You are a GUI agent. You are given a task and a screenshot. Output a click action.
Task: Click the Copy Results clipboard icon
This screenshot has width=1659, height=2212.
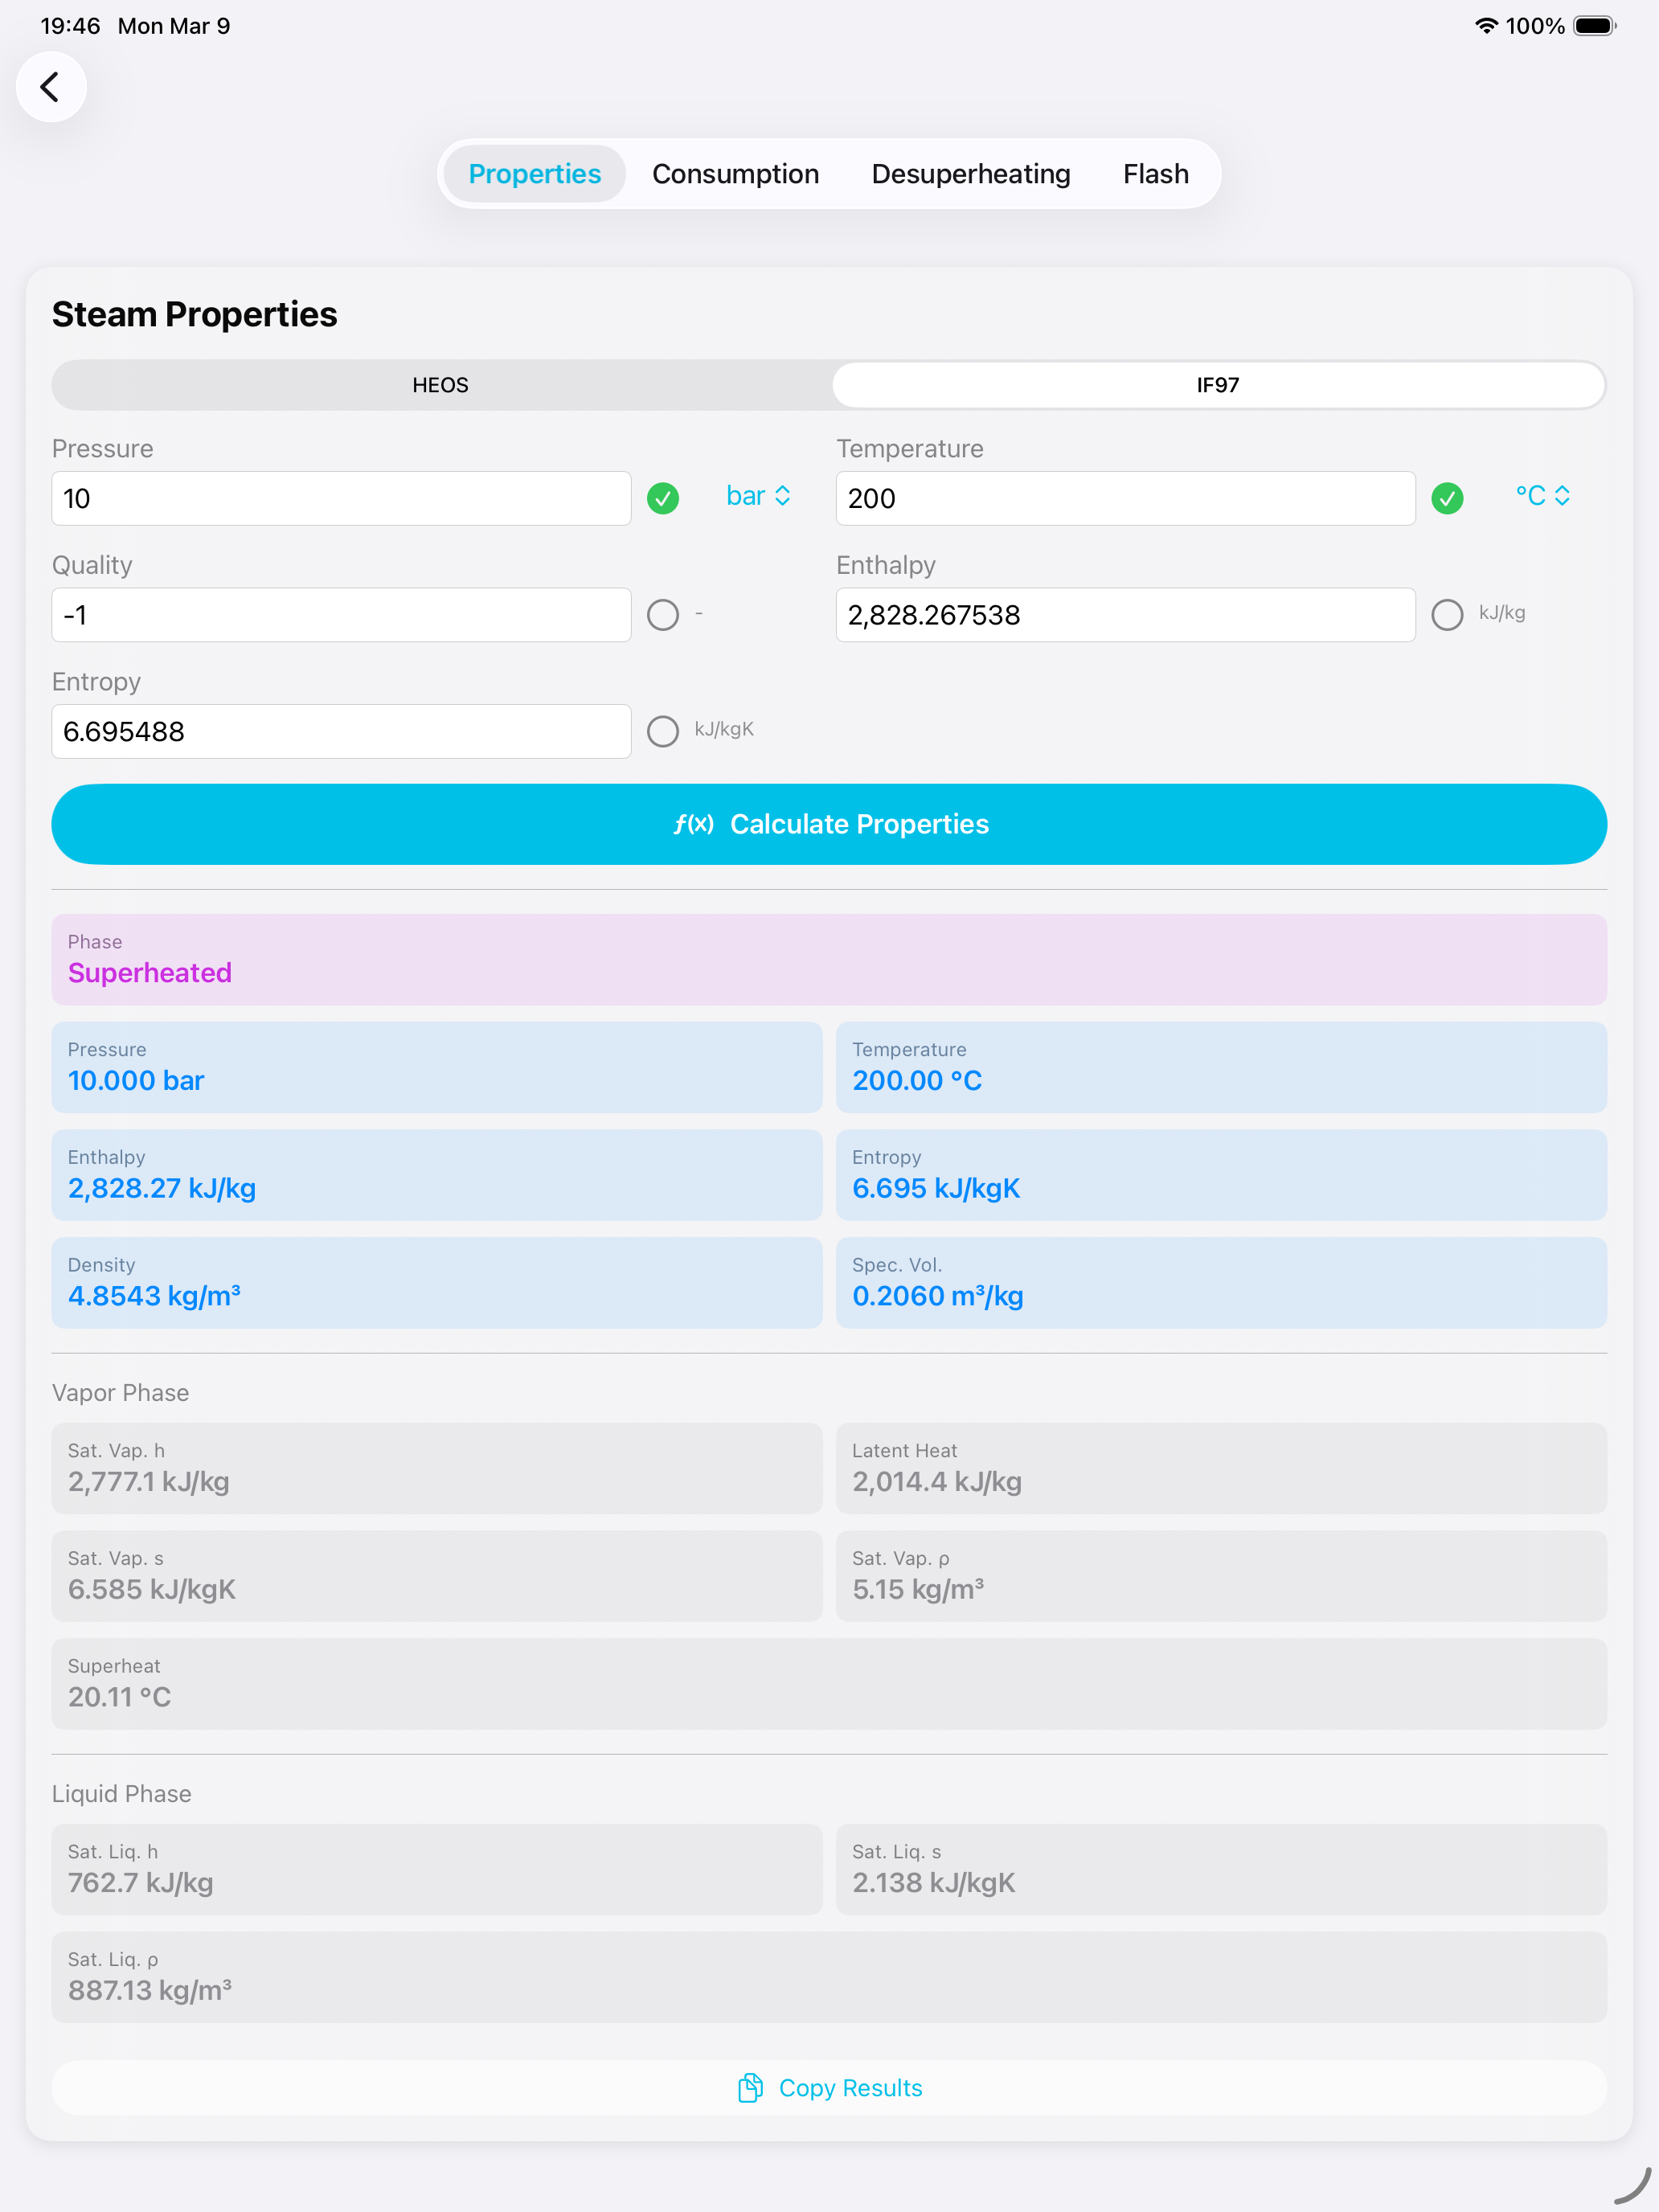[x=750, y=2088]
